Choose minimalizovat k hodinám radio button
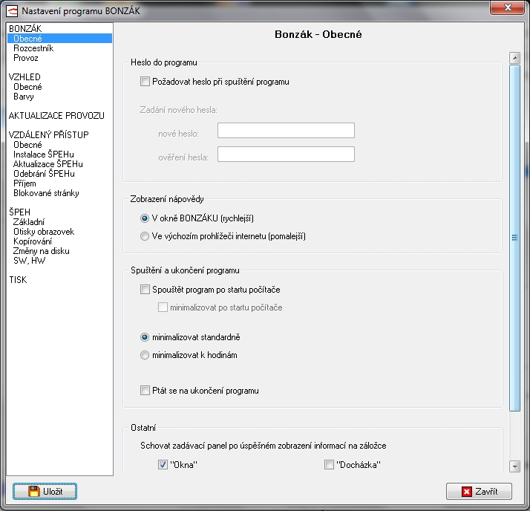 145,355
